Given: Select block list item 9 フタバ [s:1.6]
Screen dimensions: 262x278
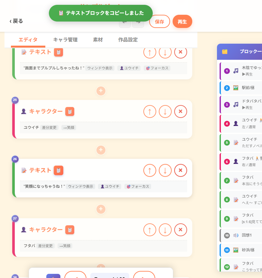Looking at the screenshot, I should [x=241, y=219].
